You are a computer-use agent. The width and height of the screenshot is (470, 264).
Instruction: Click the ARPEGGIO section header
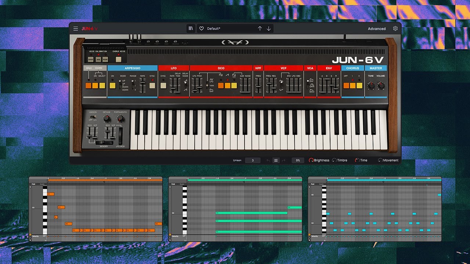[133, 68]
